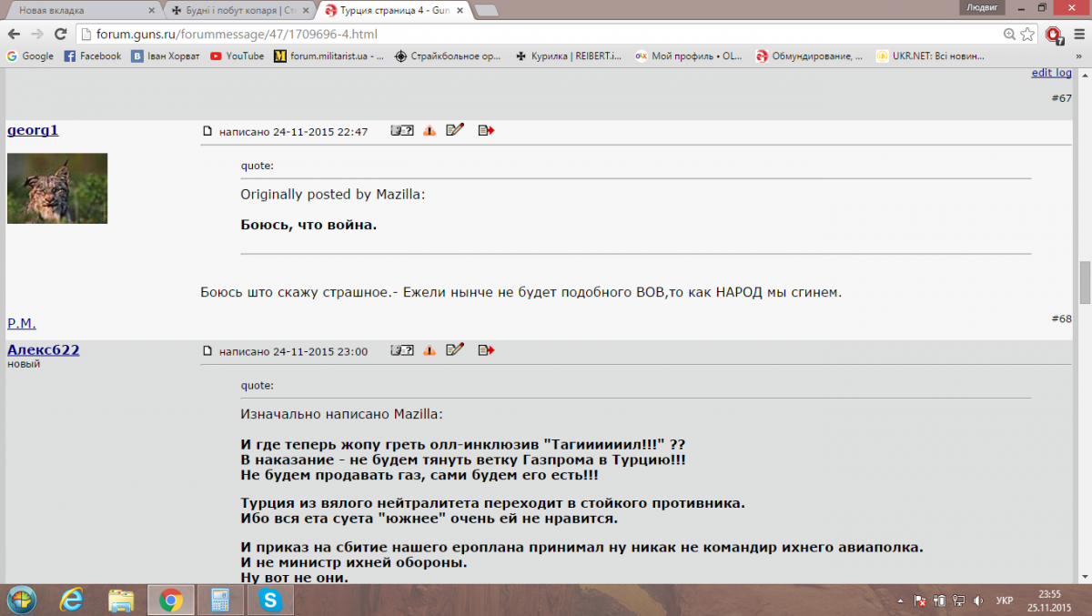Click the power/battery tray icon
Viewport: 1092px width, 616px height.
pos(938,601)
